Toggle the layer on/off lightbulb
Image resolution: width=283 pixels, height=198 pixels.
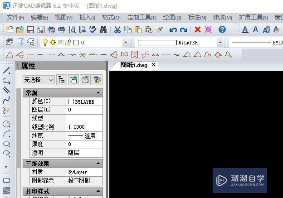tap(45, 43)
